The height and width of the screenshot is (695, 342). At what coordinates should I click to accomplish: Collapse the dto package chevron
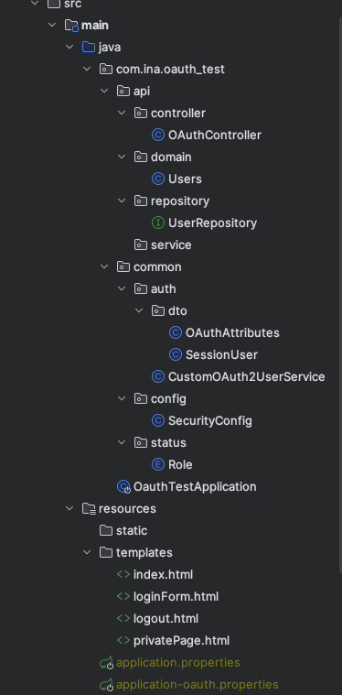[x=139, y=310]
